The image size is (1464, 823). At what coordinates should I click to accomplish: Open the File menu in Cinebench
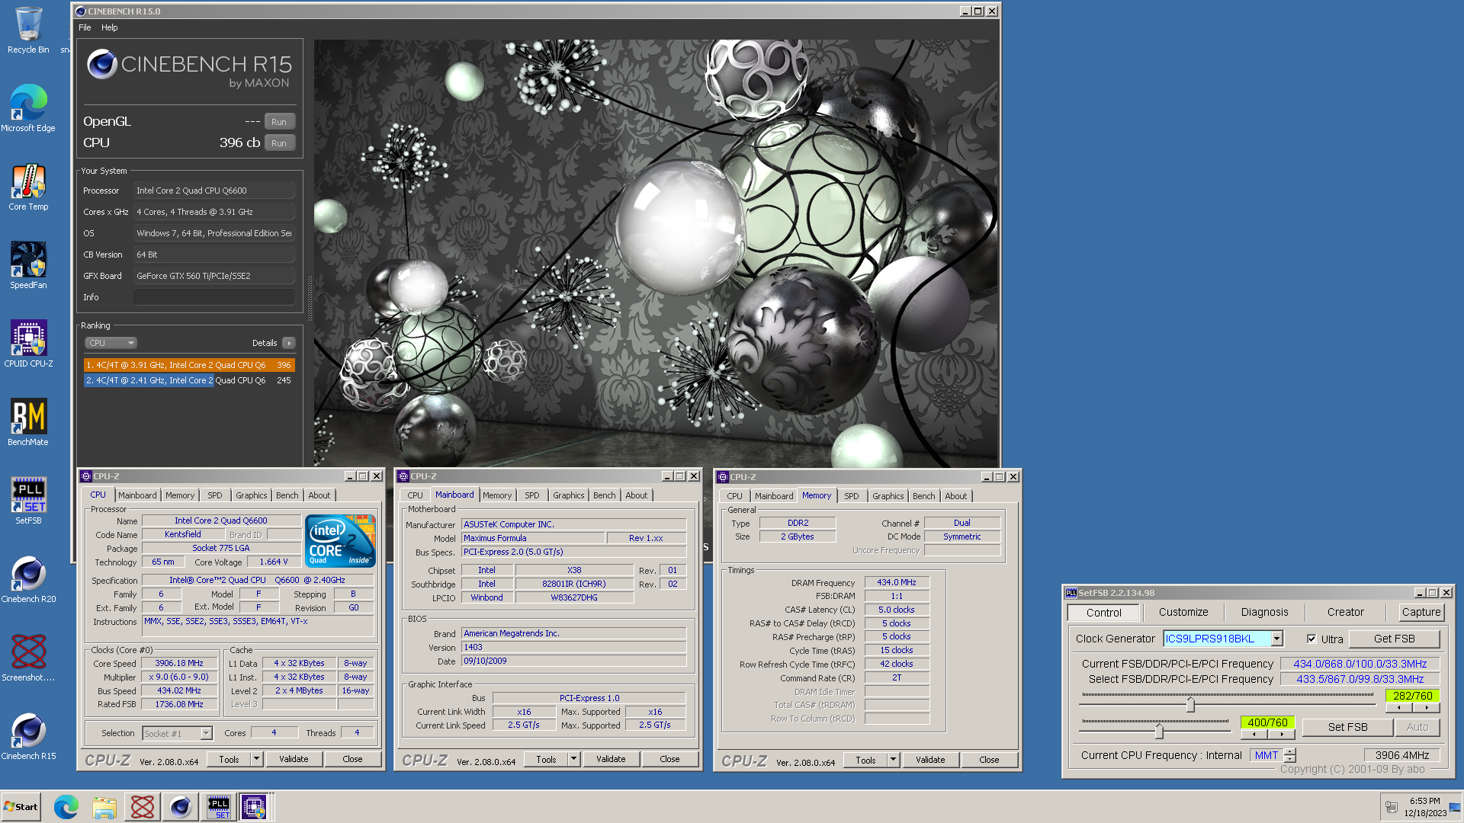coord(85,27)
